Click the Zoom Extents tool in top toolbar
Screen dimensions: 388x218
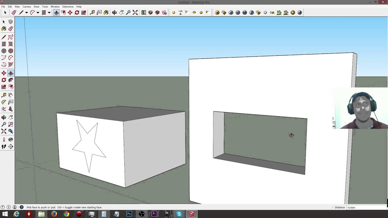(135, 12)
